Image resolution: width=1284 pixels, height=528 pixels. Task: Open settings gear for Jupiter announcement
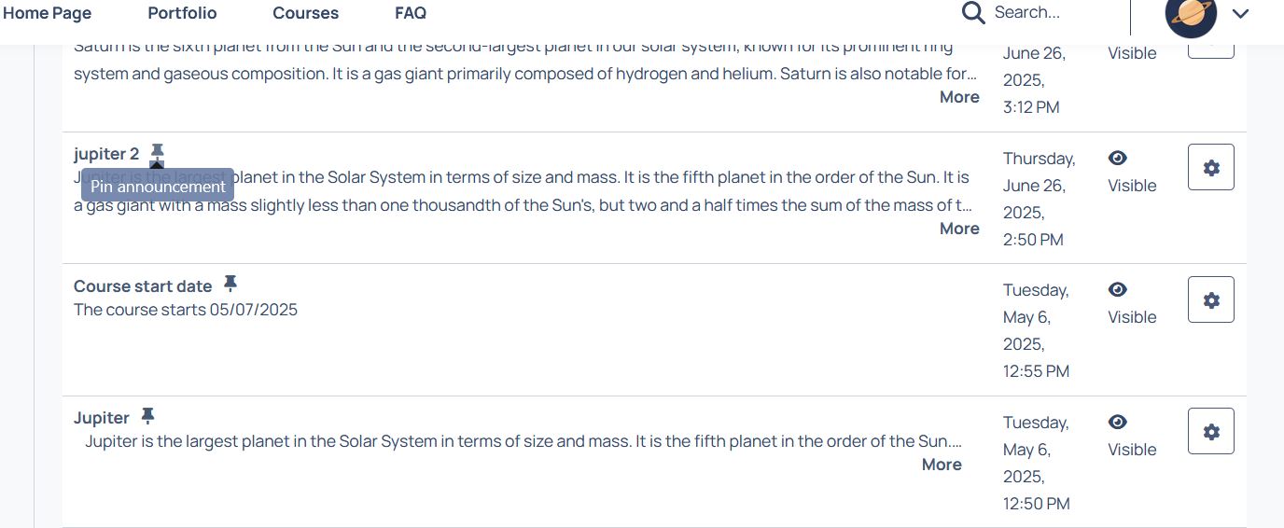pyautogui.click(x=1211, y=431)
